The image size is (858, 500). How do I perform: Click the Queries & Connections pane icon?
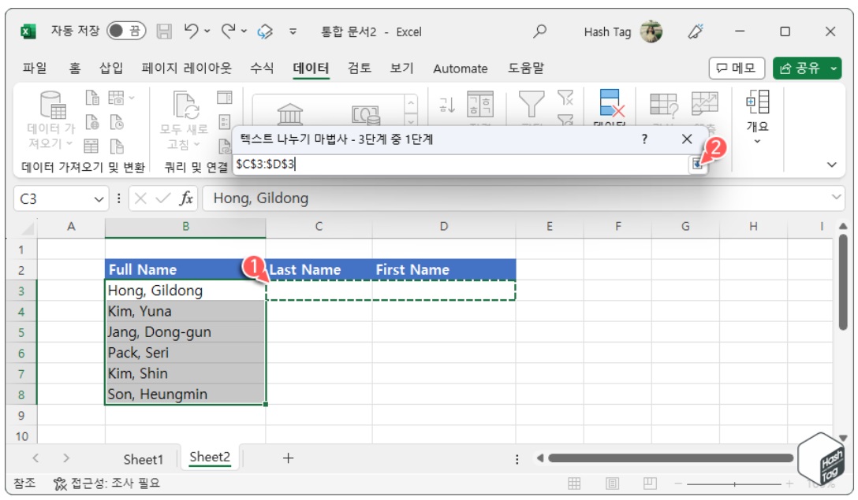pos(225,98)
